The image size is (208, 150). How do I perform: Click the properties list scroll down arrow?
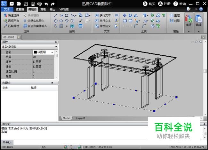[x=56, y=77]
